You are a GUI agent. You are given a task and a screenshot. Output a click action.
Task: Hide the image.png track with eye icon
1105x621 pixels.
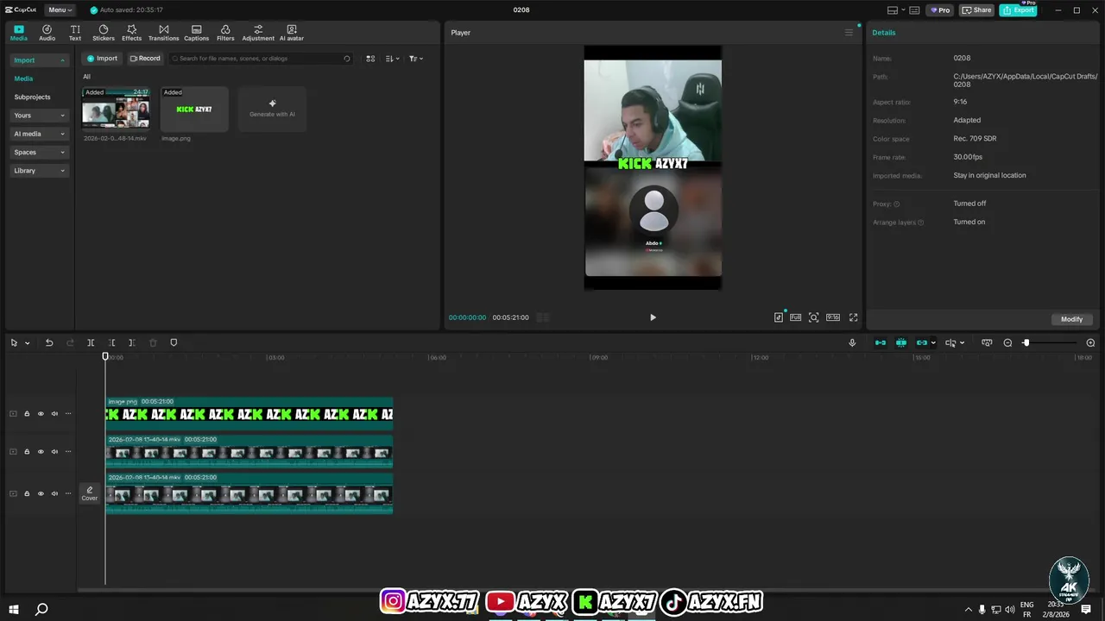pos(41,414)
